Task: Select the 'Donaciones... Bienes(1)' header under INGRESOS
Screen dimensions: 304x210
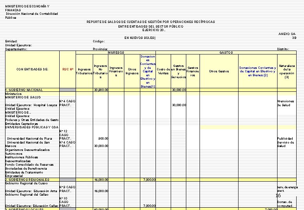Action: [x=148, y=71]
